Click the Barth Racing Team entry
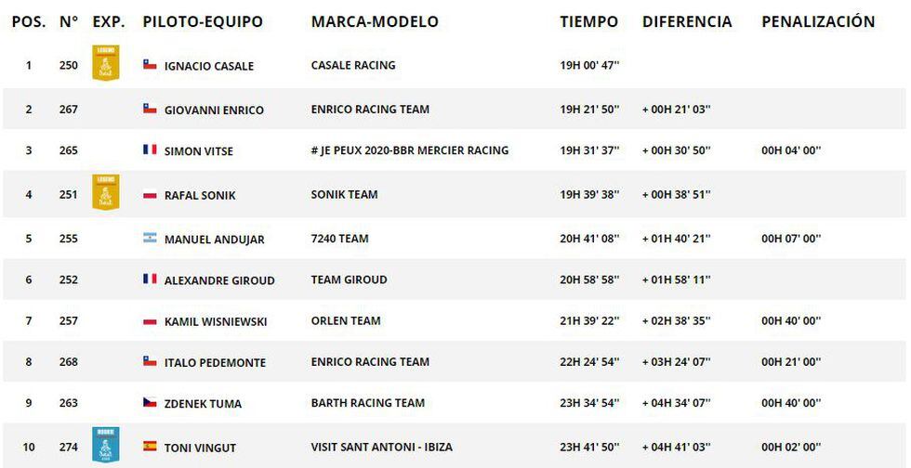This screenshot has width=911, height=468. [368, 403]
